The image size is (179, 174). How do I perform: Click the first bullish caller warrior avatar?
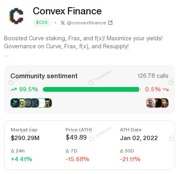(x=15, y=103)
